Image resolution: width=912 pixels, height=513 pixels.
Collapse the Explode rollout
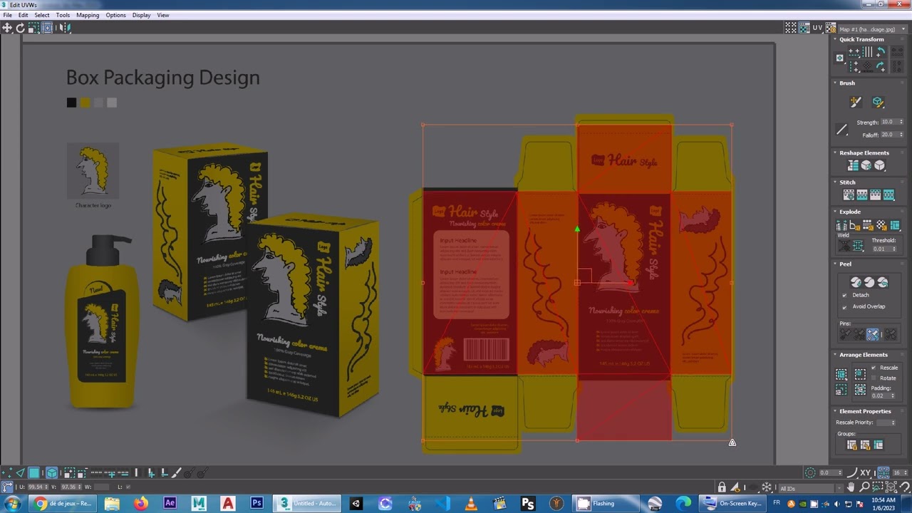click(849, 212)
